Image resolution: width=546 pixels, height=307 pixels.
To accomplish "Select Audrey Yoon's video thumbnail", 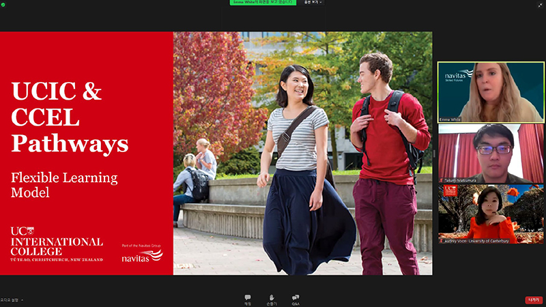I will tap(491, 214).
